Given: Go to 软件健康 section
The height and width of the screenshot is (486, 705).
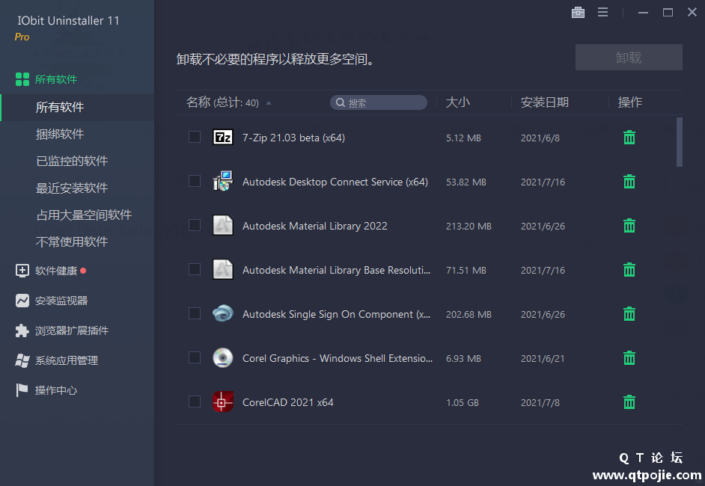Looking at the screenshot, I should coord(56,271).
